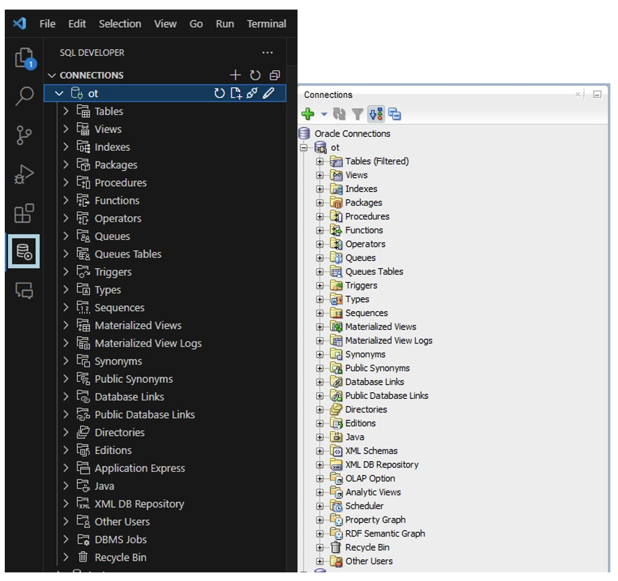Refresh the ot connection in VS Code
The height and width of the screenshot is (581, 618).
pyautogui.click(x=219, y=93)
